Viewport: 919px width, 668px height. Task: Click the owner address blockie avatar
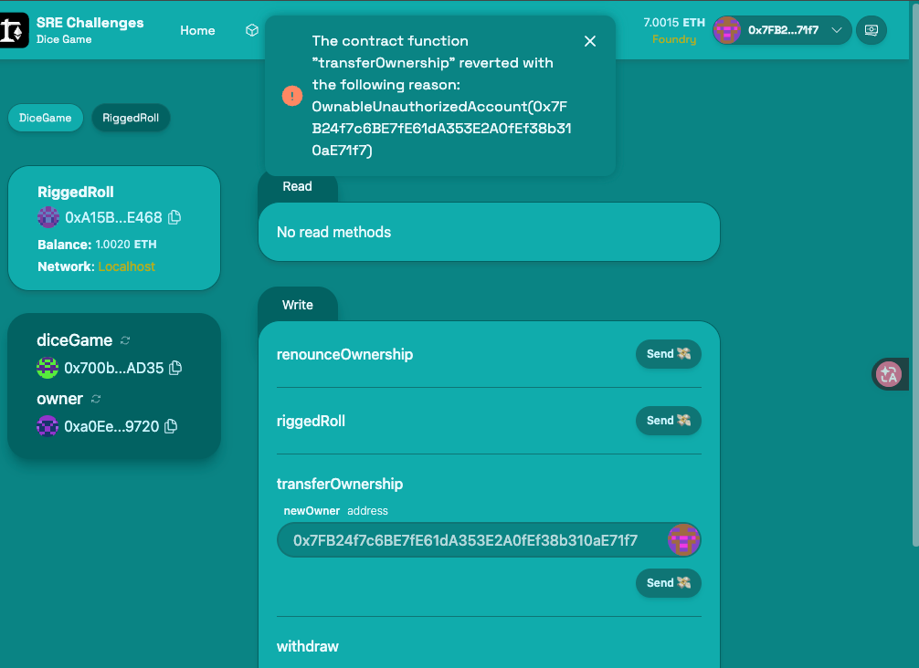tap(48, 426)
